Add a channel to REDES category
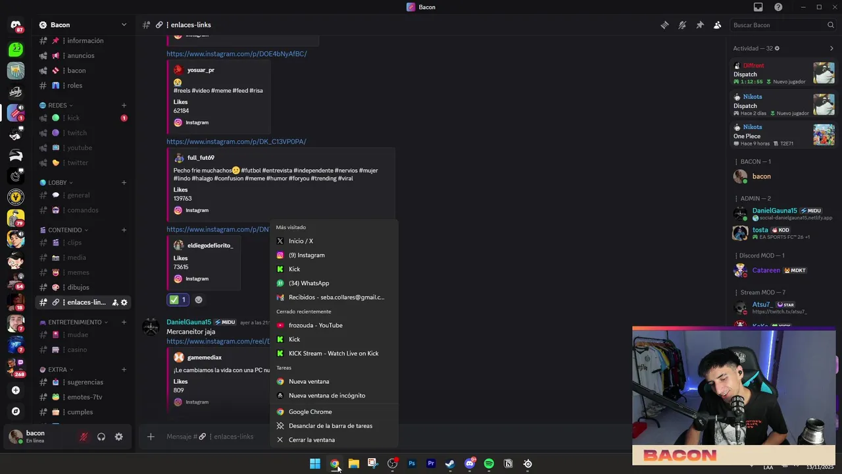 (124, 105)
